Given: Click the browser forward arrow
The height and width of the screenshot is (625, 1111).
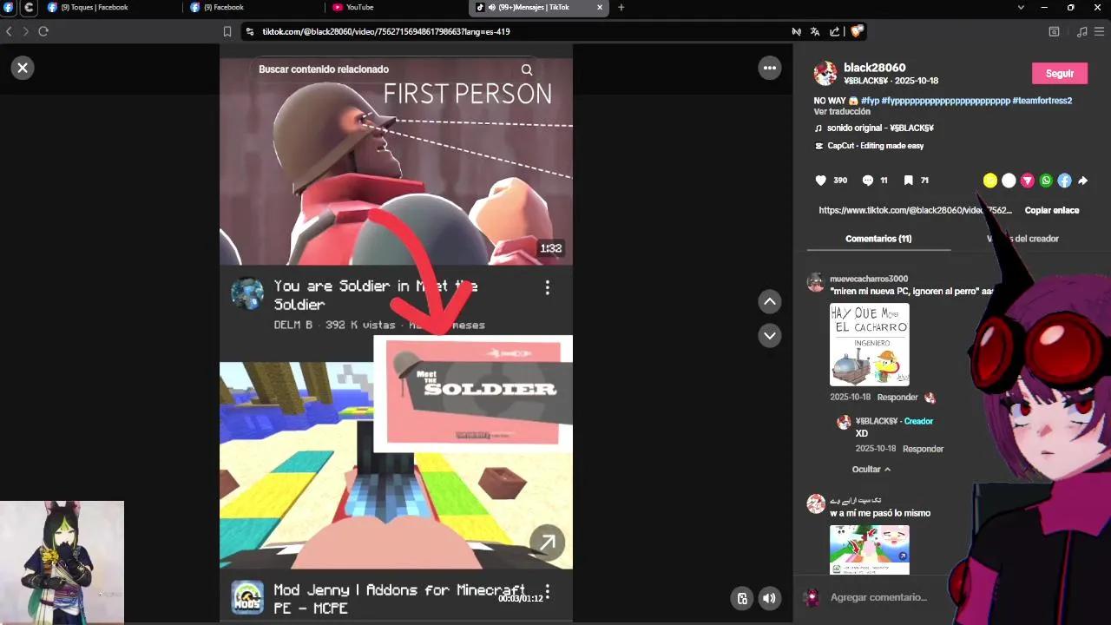Looking at the screenshot, I should pos(26,31).
